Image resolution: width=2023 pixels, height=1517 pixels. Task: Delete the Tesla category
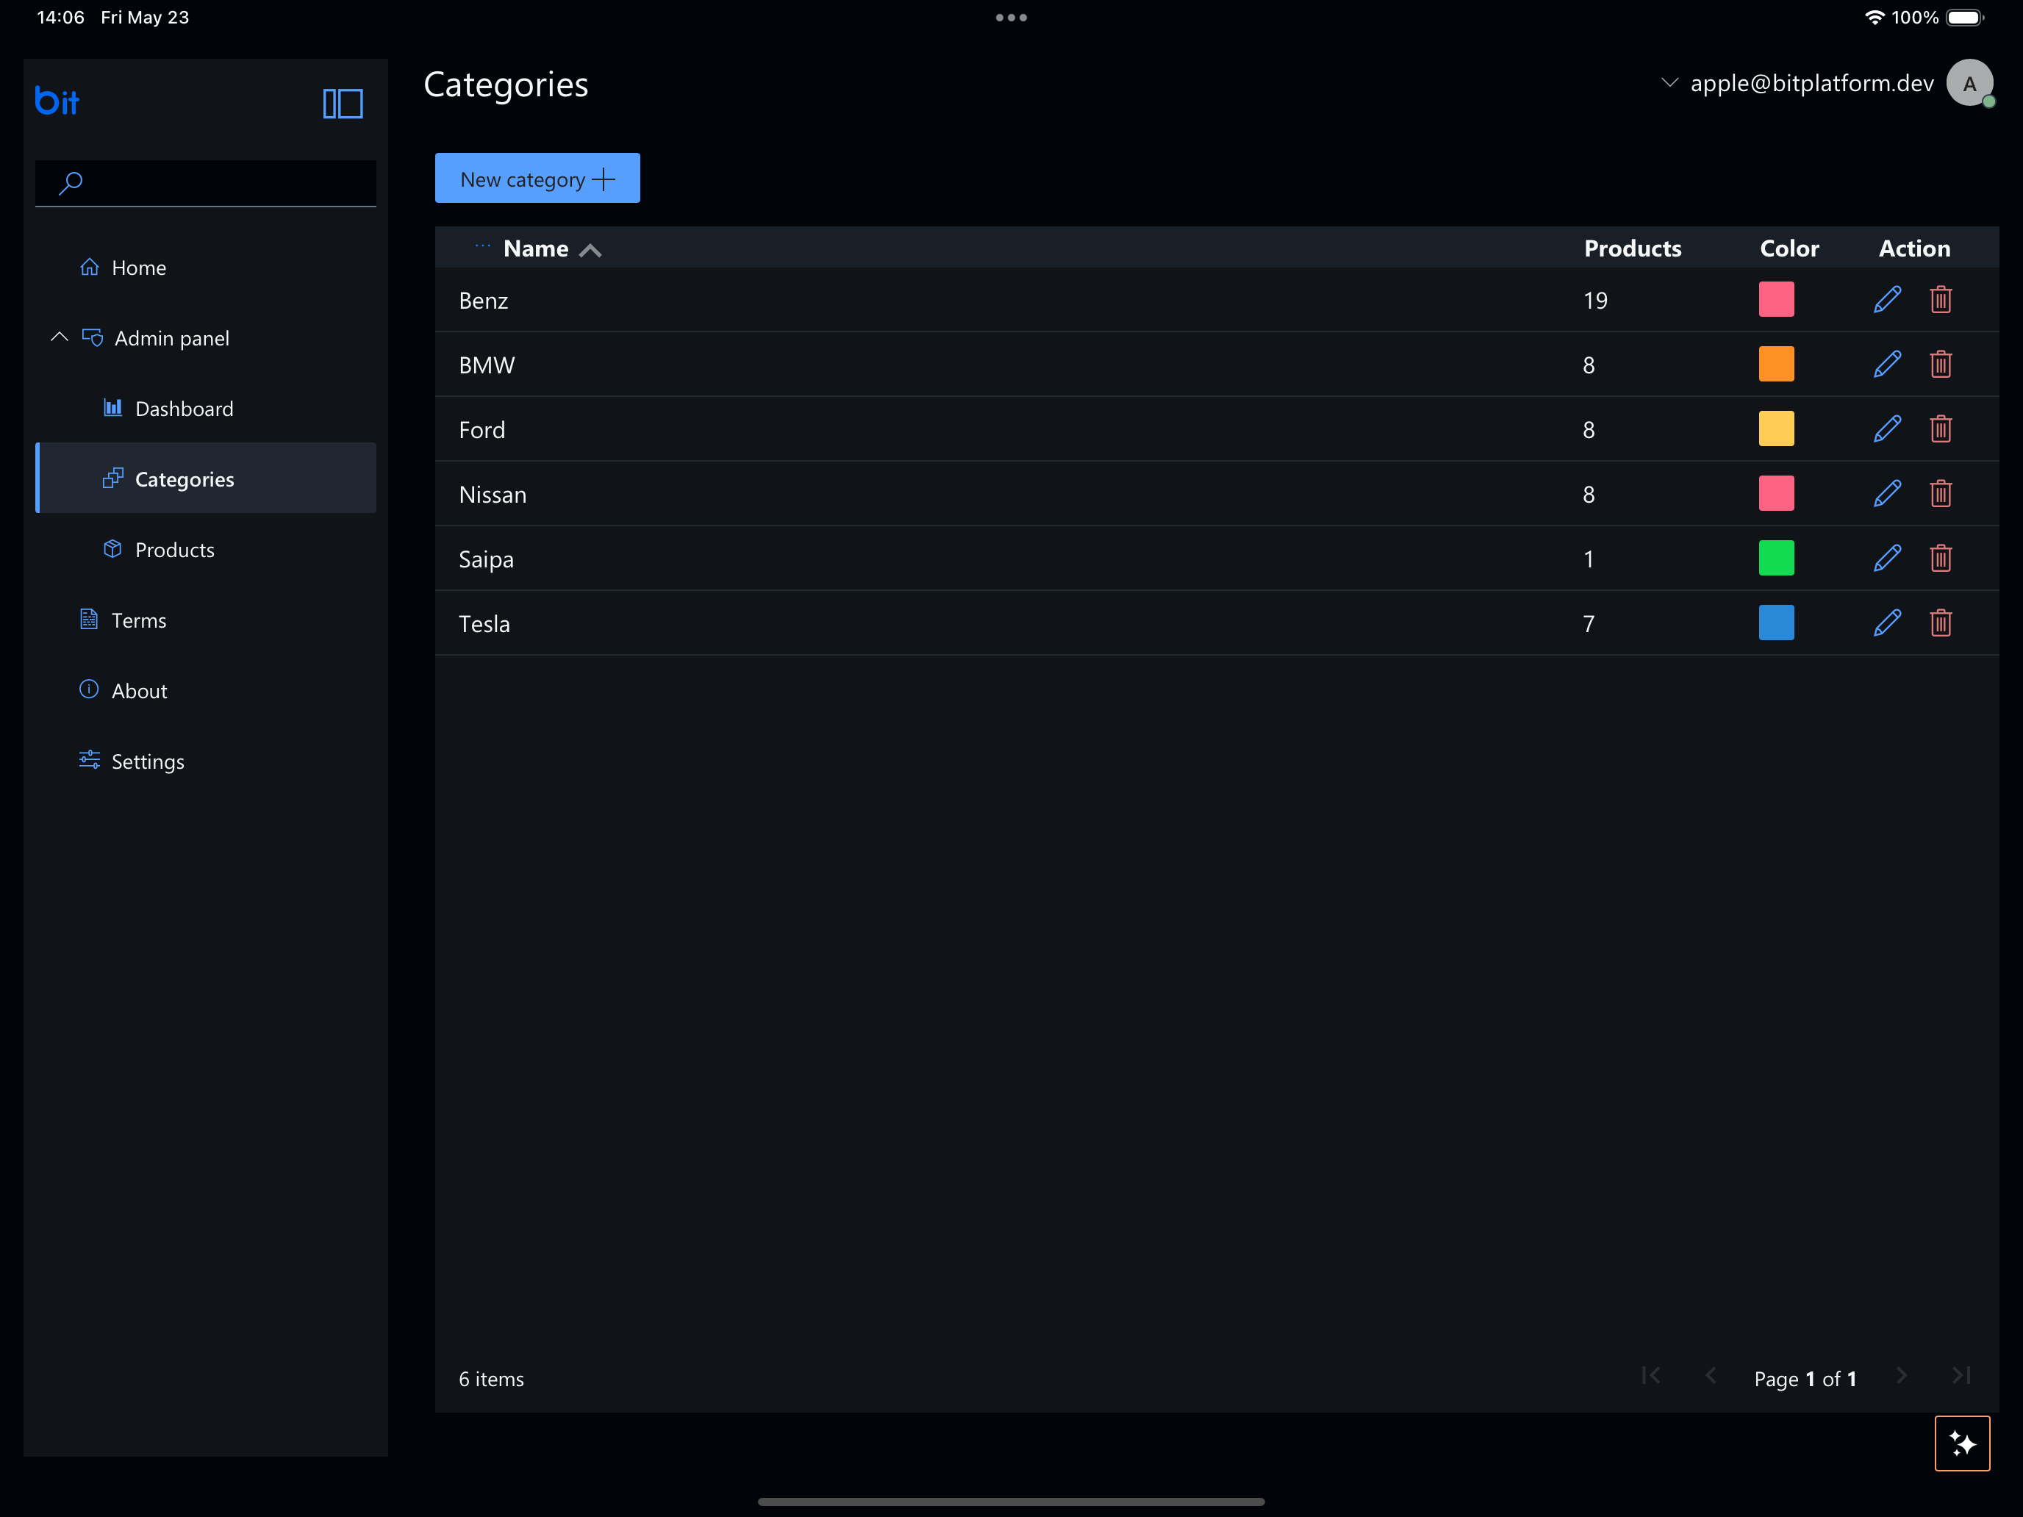coord(1941,623)
